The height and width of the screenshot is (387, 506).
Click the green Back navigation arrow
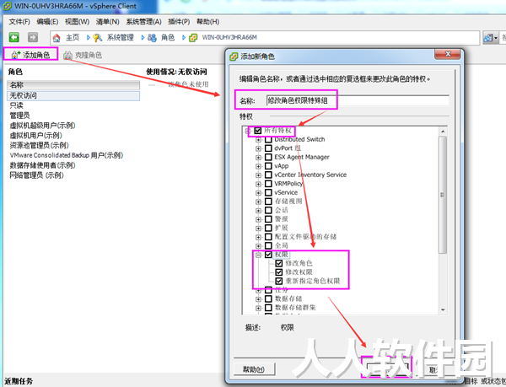(13, 37)
